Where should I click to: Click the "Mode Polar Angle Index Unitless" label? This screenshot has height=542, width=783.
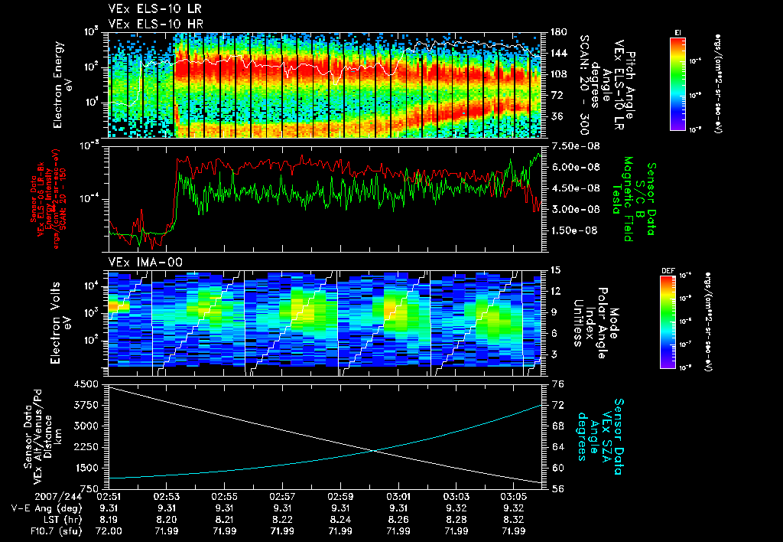[595, 322]
